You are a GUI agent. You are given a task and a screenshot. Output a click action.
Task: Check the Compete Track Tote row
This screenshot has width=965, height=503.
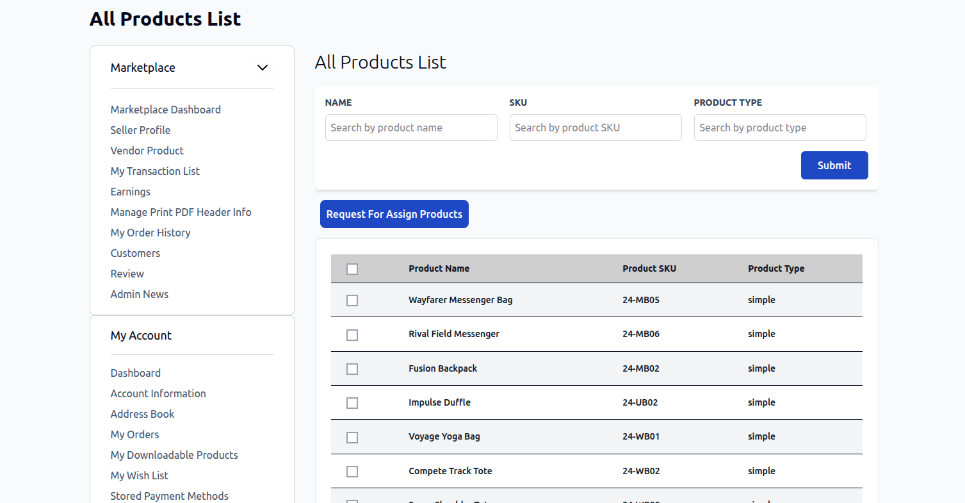pos(352,472)
